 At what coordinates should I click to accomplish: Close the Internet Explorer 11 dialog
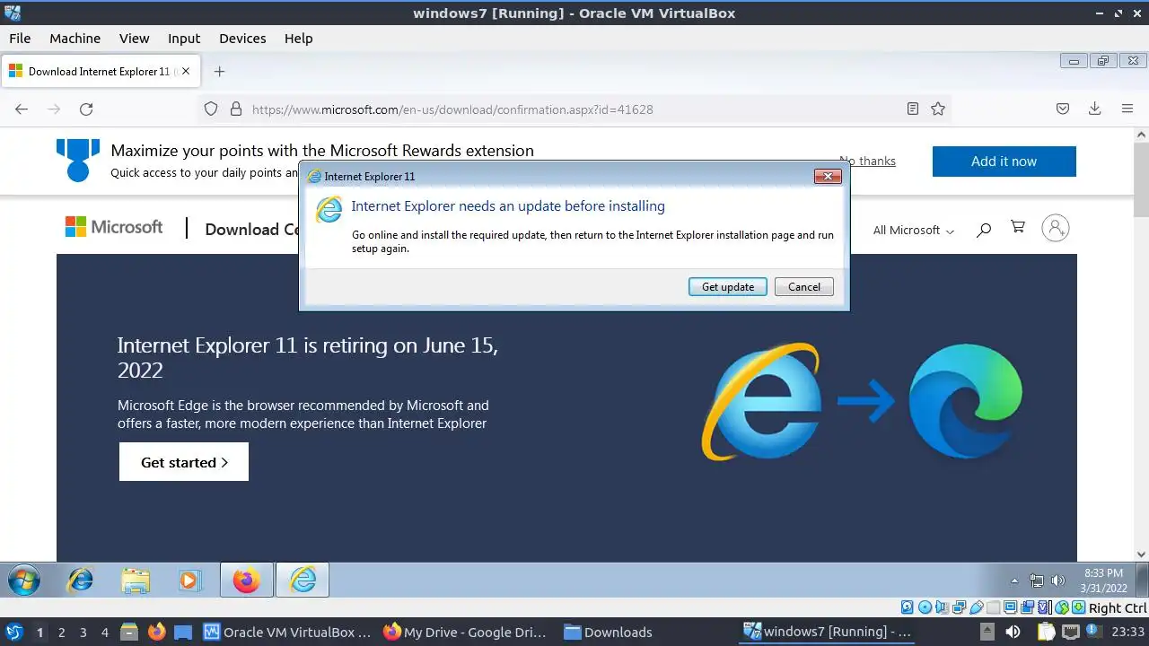coord(828,177)
